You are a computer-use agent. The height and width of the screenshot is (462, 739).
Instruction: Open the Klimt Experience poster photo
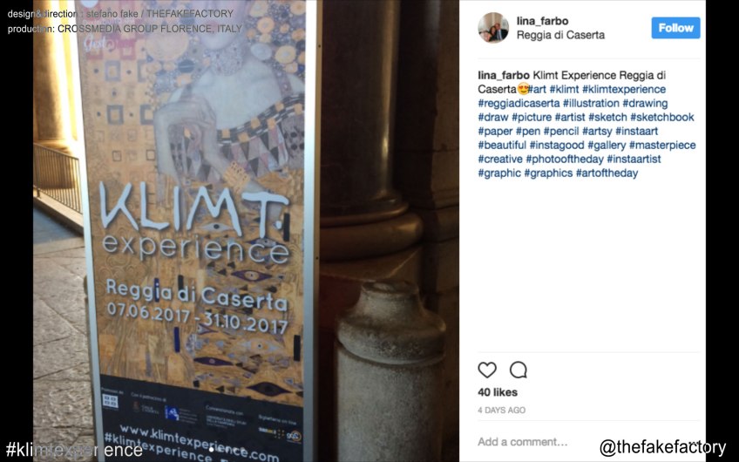[246, 231]
